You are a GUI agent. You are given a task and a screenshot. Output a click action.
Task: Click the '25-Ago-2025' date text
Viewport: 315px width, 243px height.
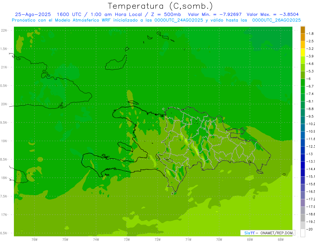click(33, 14)
